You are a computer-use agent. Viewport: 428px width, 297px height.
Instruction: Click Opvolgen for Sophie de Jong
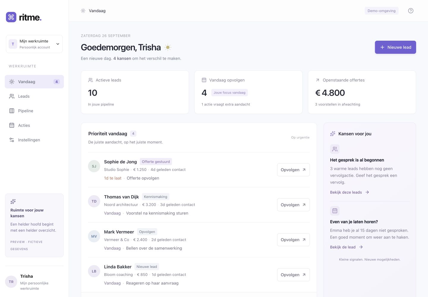tap(293, 170)
